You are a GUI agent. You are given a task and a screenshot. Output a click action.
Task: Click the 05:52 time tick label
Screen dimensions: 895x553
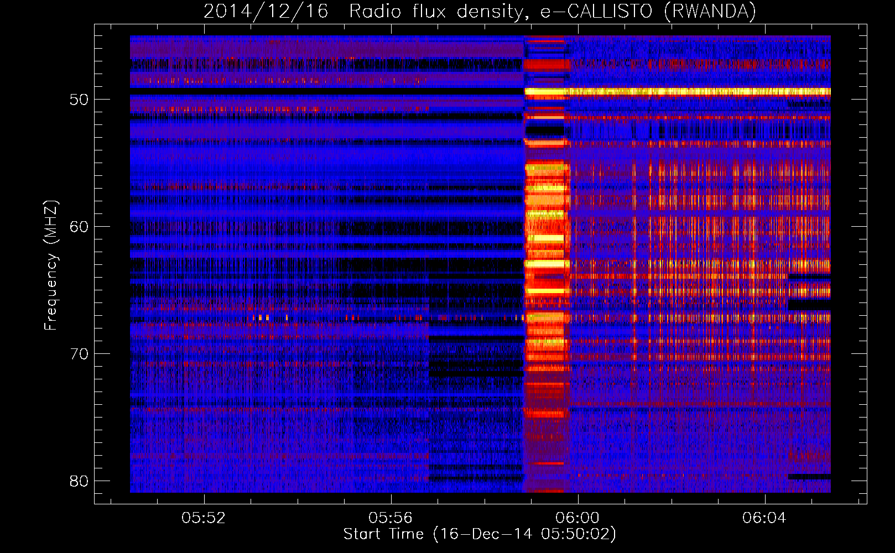click(204, 518)
